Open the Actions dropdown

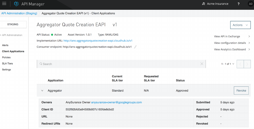pos(240,25)
